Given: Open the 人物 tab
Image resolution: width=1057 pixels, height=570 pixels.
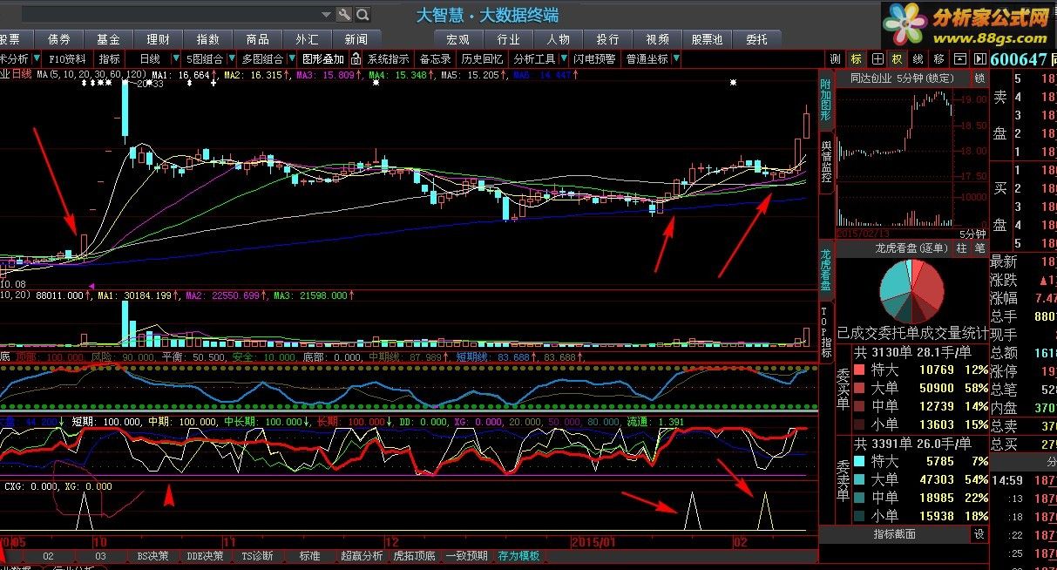Looking at the screenshot, I should tap(559, 39).
